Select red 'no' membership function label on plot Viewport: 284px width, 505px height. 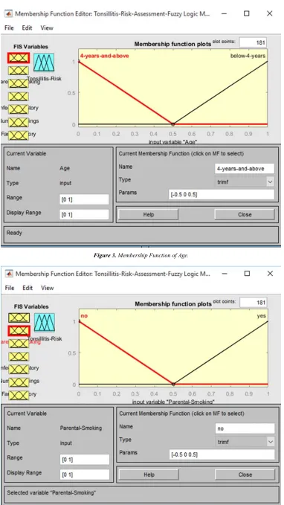click(x=84, y=316)
